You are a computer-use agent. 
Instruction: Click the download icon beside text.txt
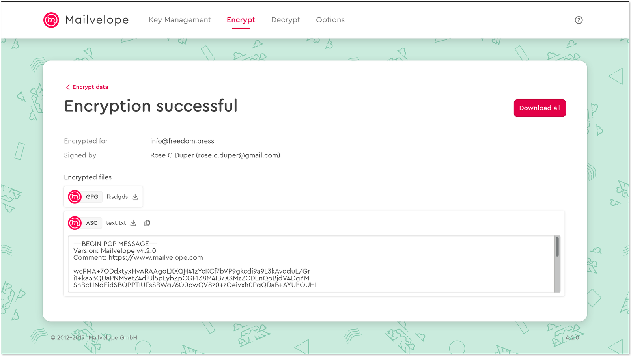tap(133, 223)
